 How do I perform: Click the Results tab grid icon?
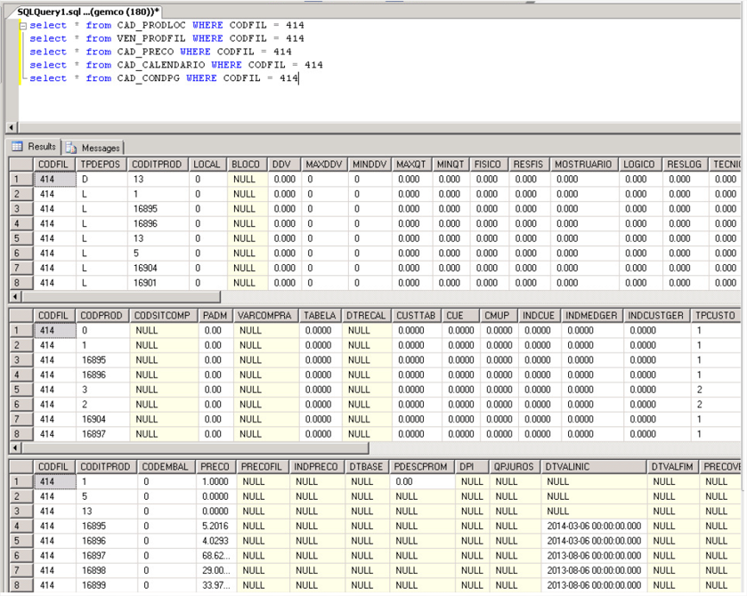click(x=17, y=147)
